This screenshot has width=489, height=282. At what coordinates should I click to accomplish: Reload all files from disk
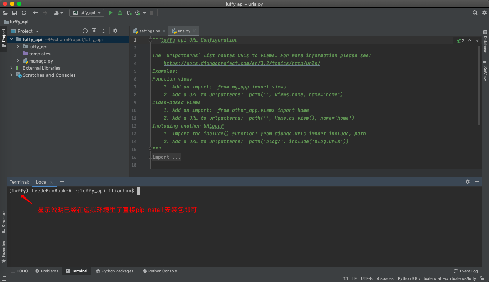[x=24, y=13]
